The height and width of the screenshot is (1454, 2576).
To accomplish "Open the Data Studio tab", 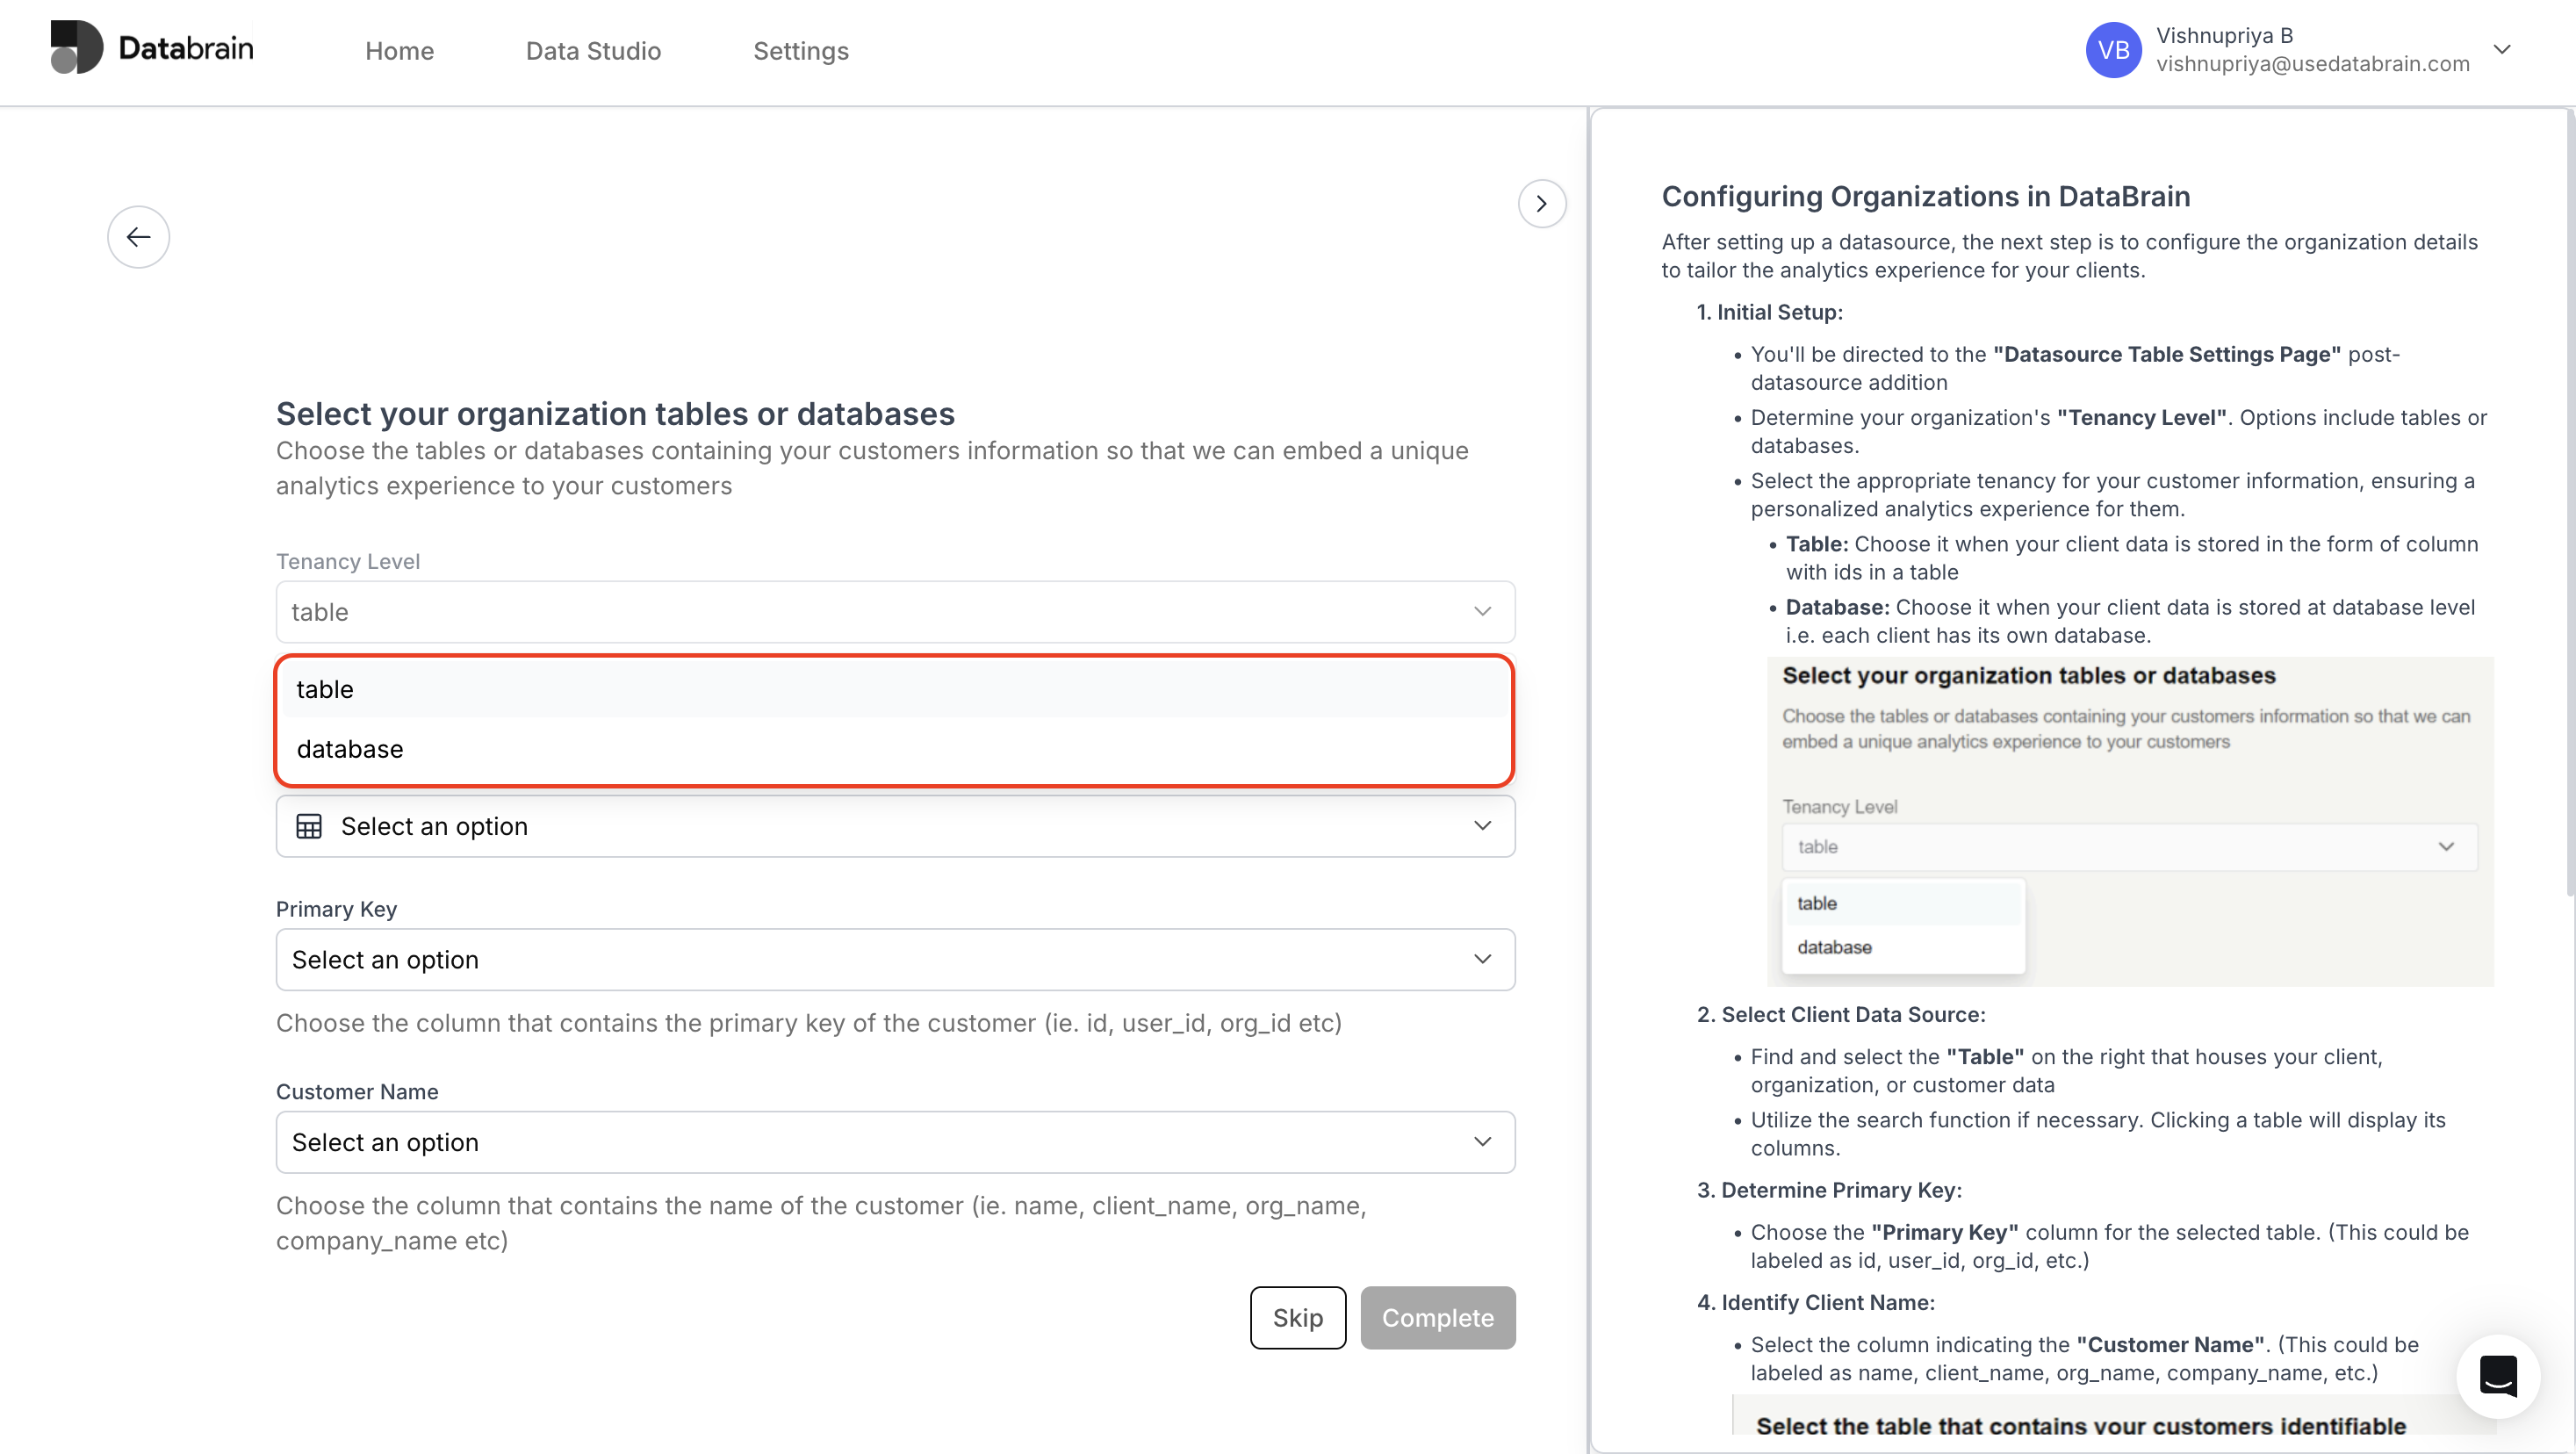I will click(x=593, y=51).
